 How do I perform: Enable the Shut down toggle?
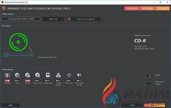tap(69, 81)
